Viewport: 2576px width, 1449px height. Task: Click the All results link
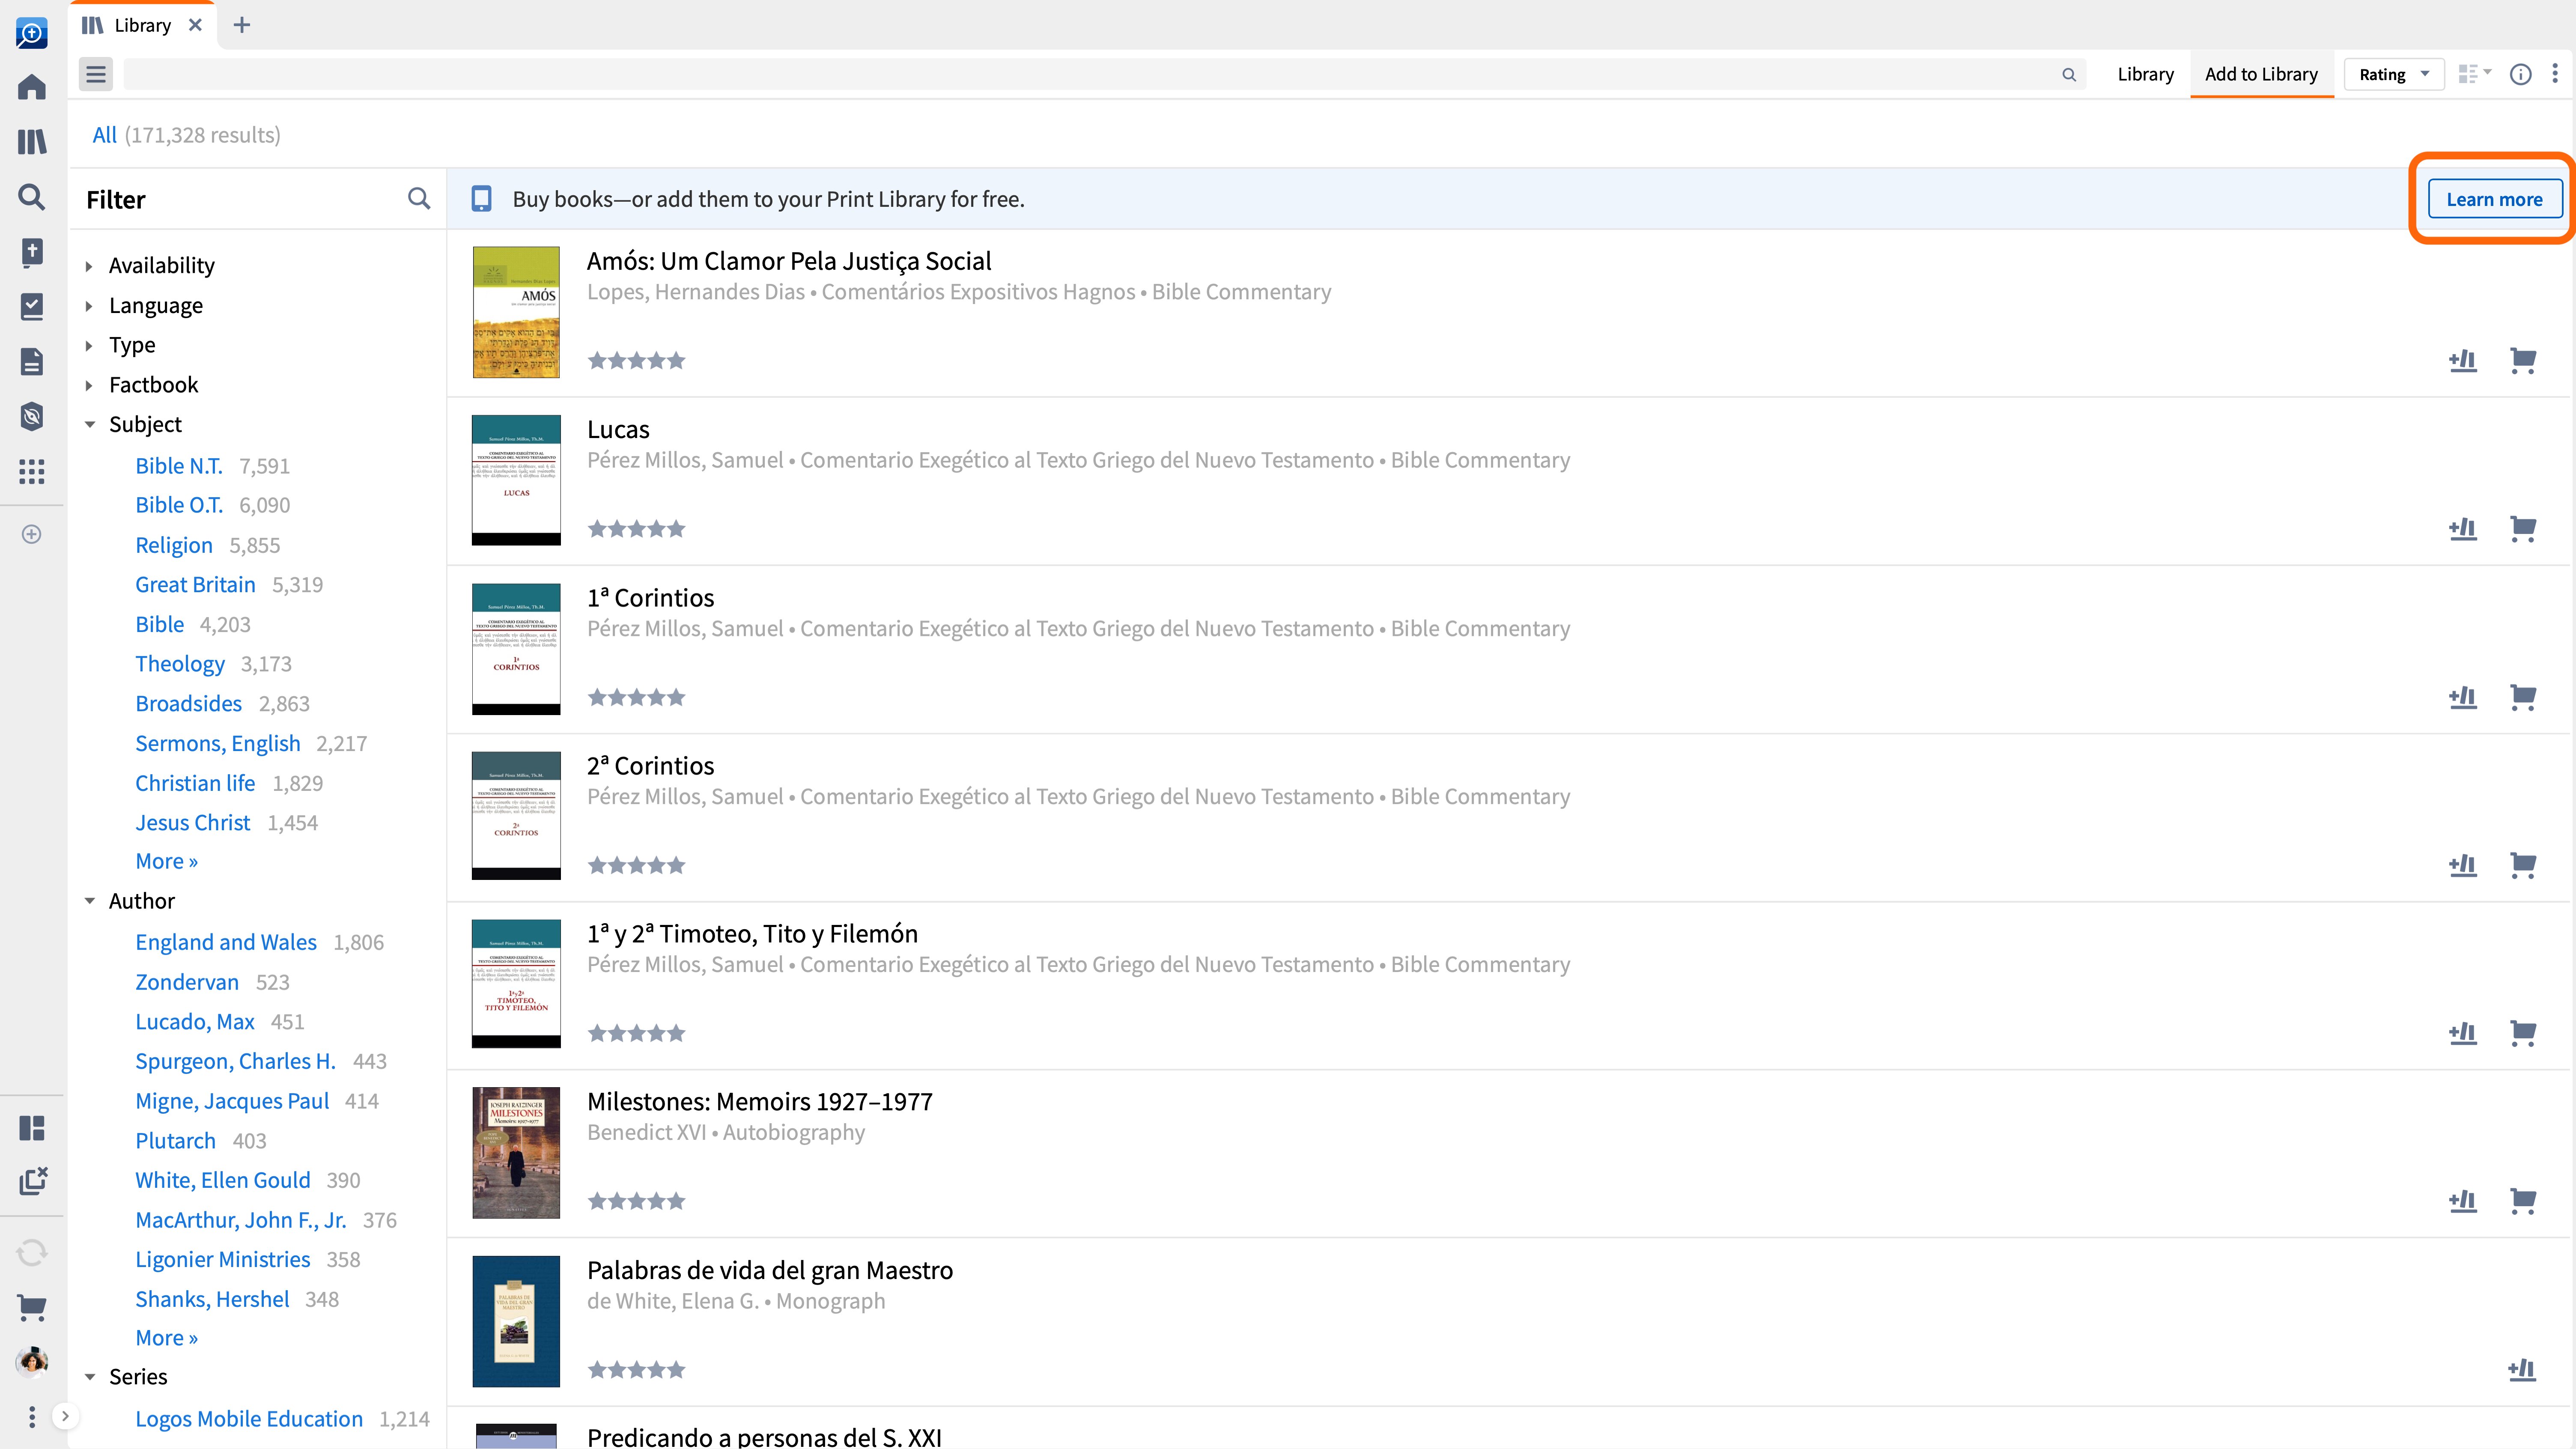tap(104, 135)
